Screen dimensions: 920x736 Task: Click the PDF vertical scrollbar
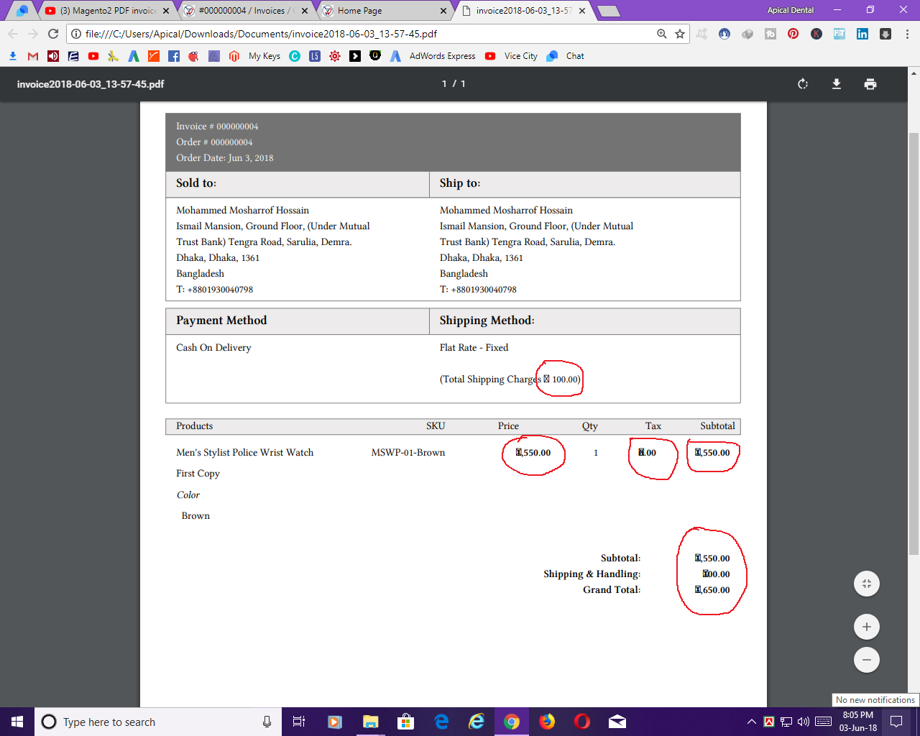coord(914,345)
